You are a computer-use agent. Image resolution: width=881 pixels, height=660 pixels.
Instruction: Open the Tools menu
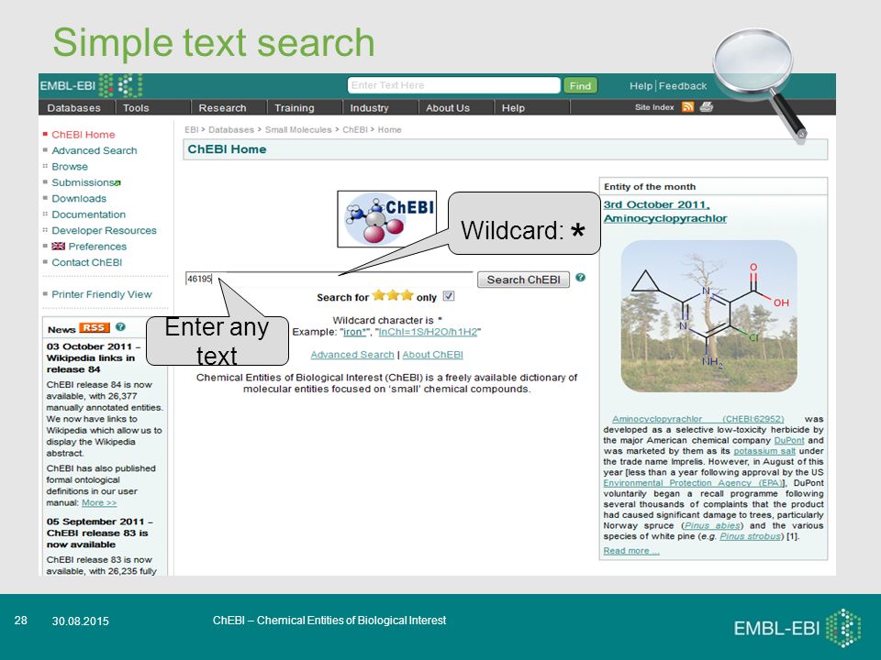pyautogui.click(x=136, y=108)
